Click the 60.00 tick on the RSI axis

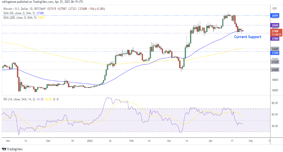(275, 114)
